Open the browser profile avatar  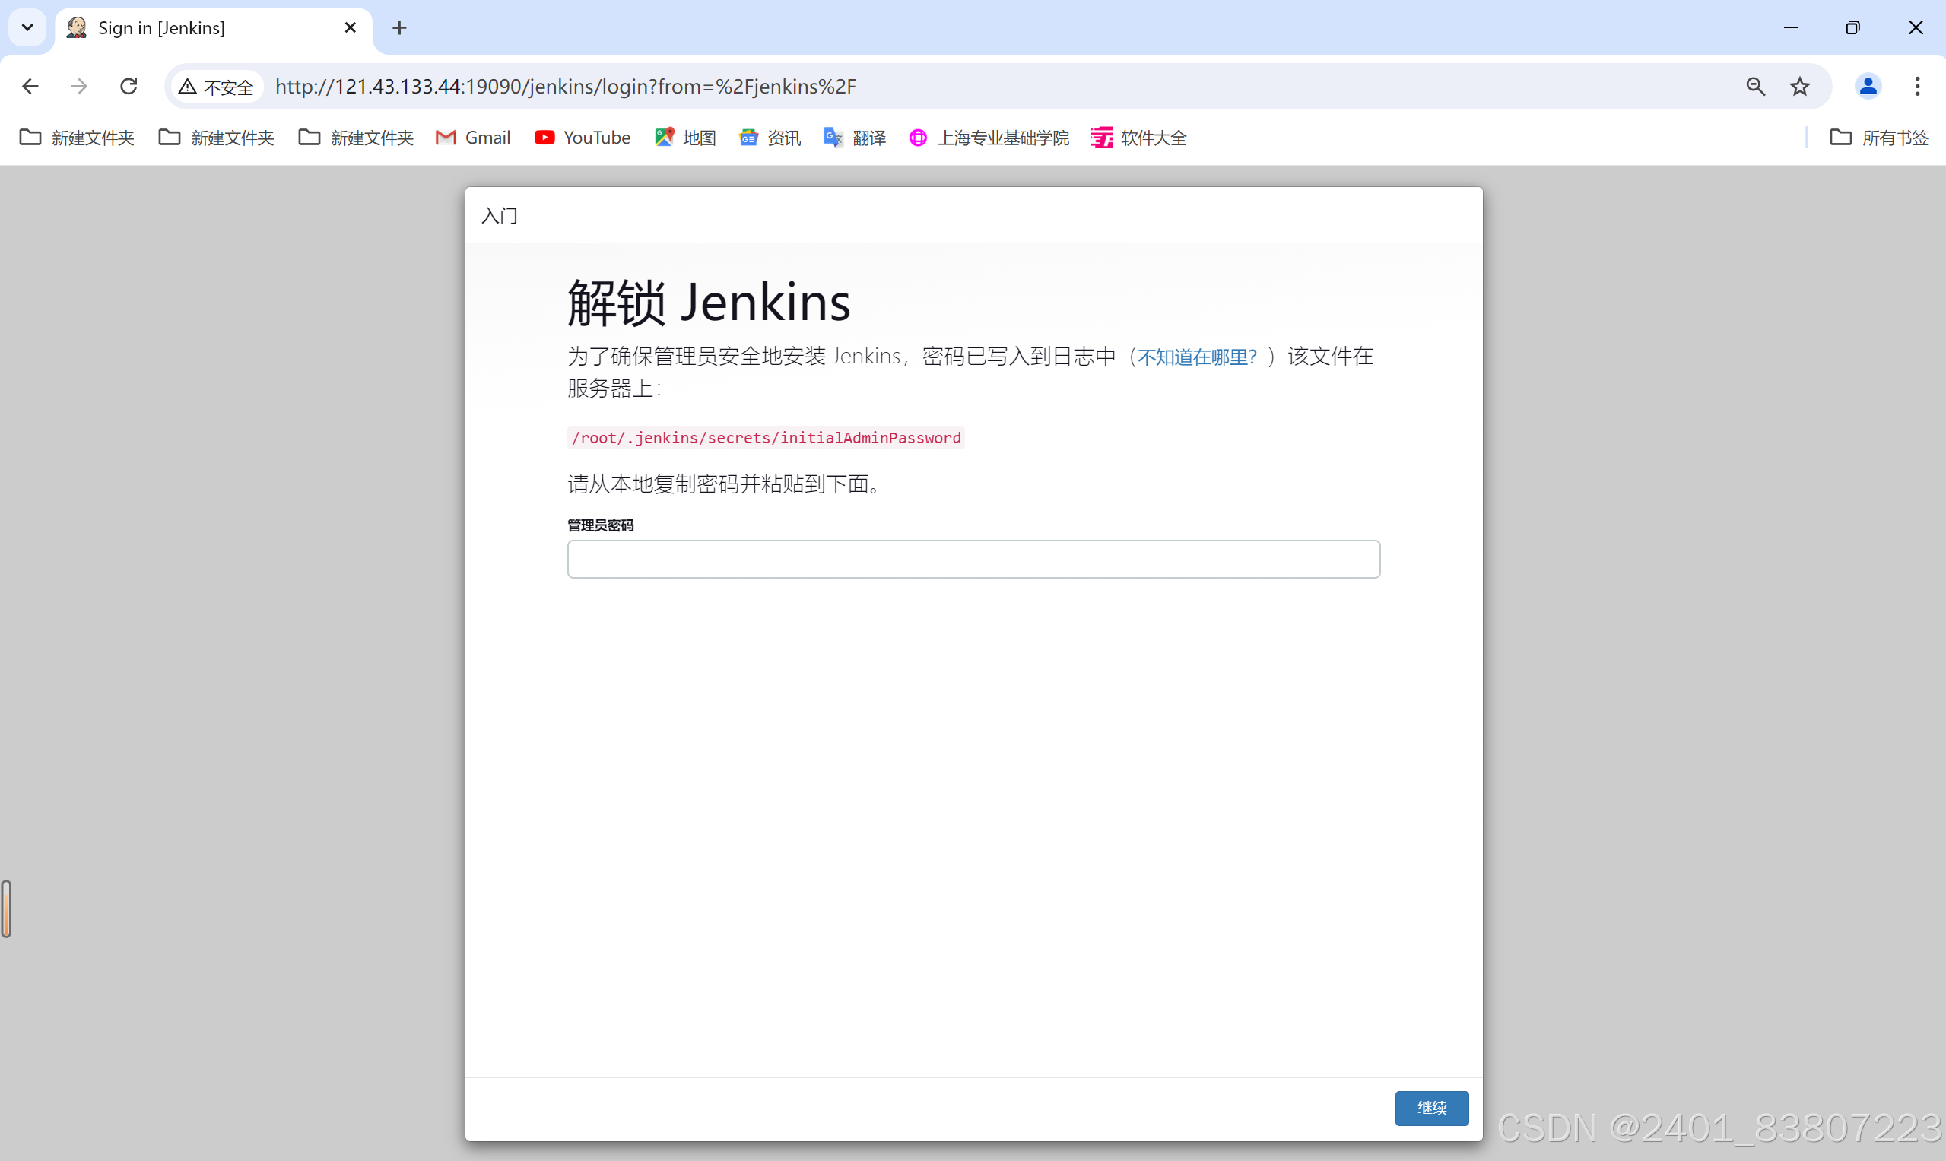(1868, 86)
